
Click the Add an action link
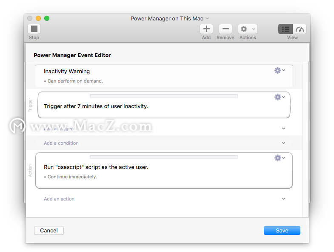pyautogui.click(x=59, y=199)
